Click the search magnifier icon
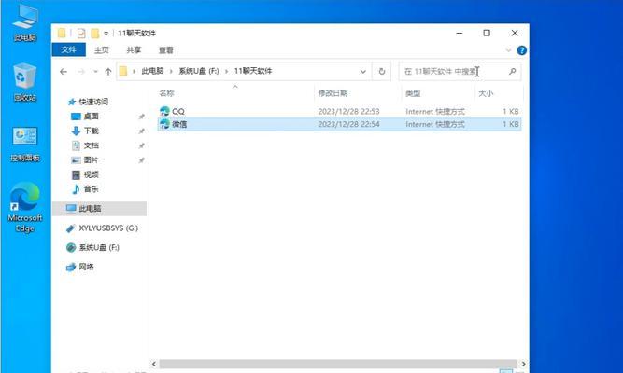 coord(513,72)
